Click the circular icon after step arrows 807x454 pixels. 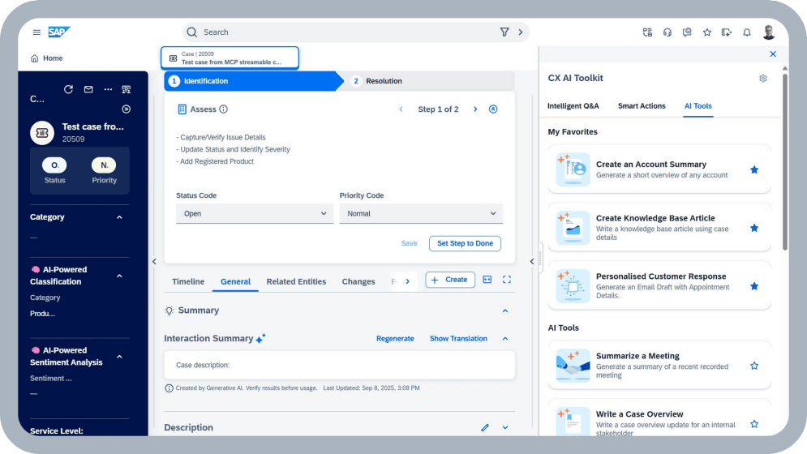click(x=493, y=109)
